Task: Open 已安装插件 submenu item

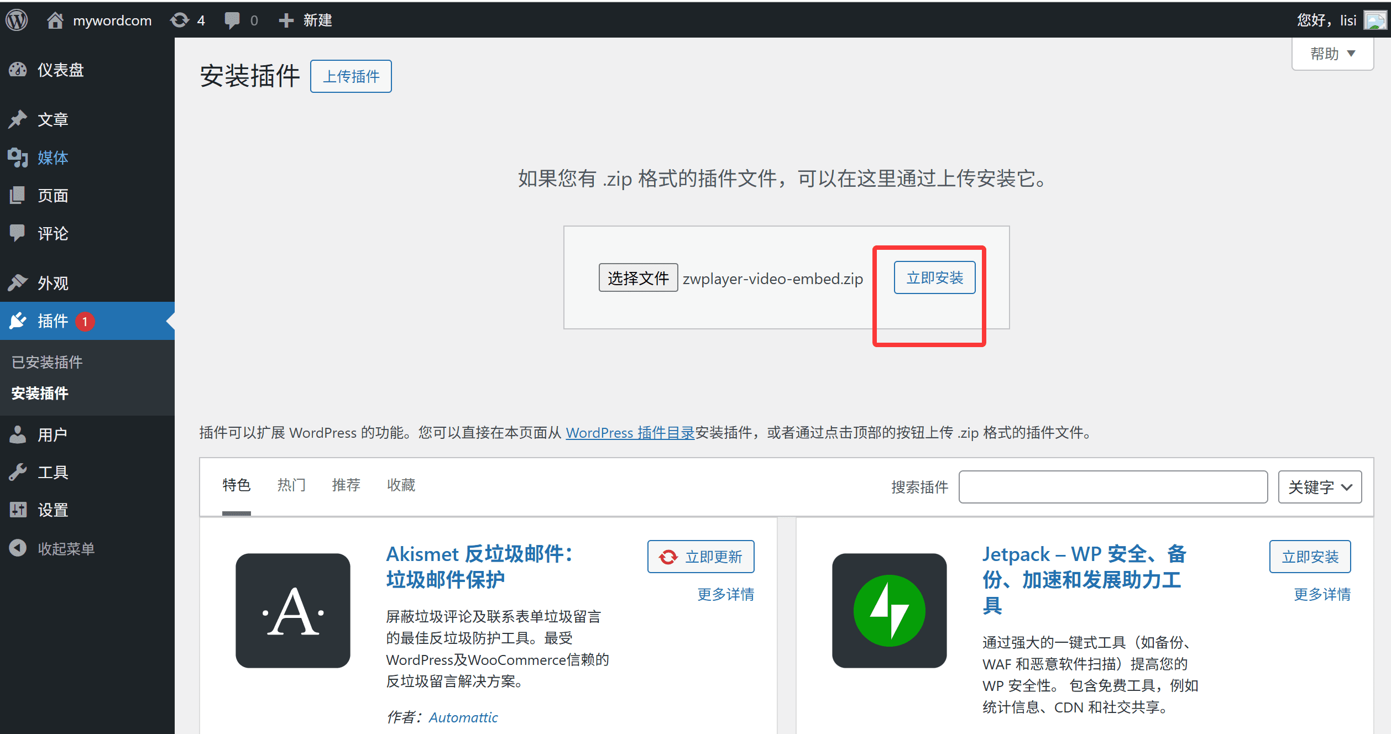Action: (x=47, y=362)
